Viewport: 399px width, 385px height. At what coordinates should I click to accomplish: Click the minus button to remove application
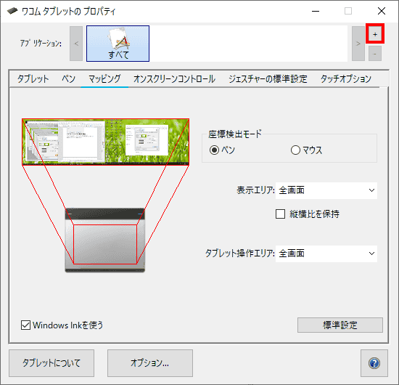(x=375, y=54)
